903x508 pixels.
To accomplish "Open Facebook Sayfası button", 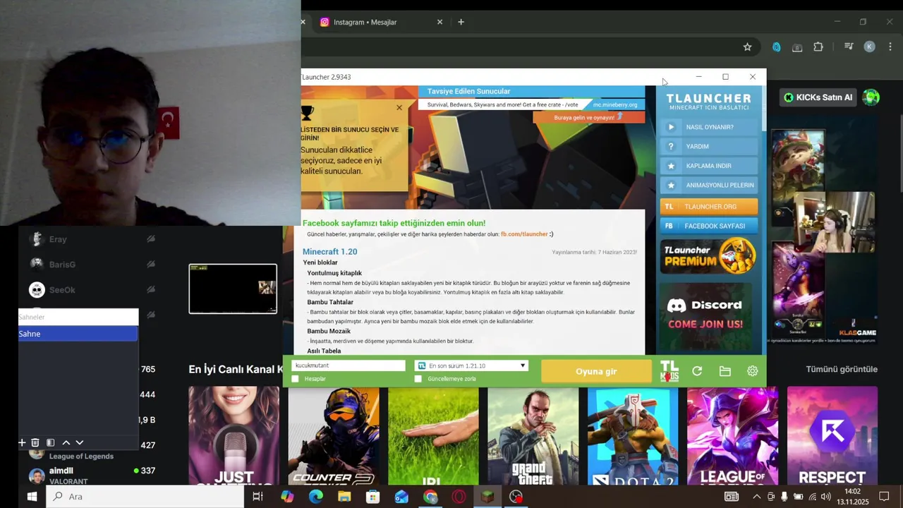I will (709, 226).
